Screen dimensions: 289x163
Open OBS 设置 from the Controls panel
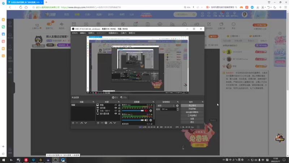tap(192, 119)
